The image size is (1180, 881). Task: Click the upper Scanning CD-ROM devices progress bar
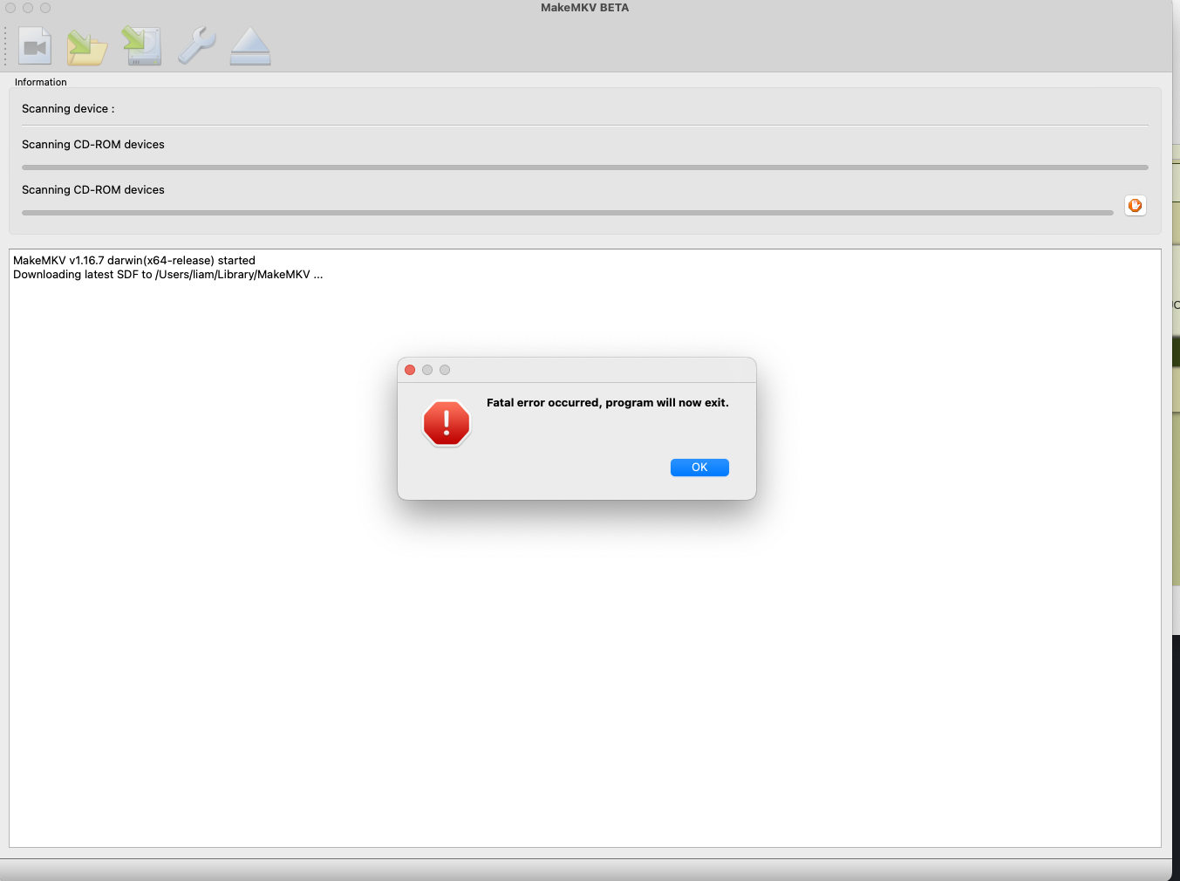(584, 167)
